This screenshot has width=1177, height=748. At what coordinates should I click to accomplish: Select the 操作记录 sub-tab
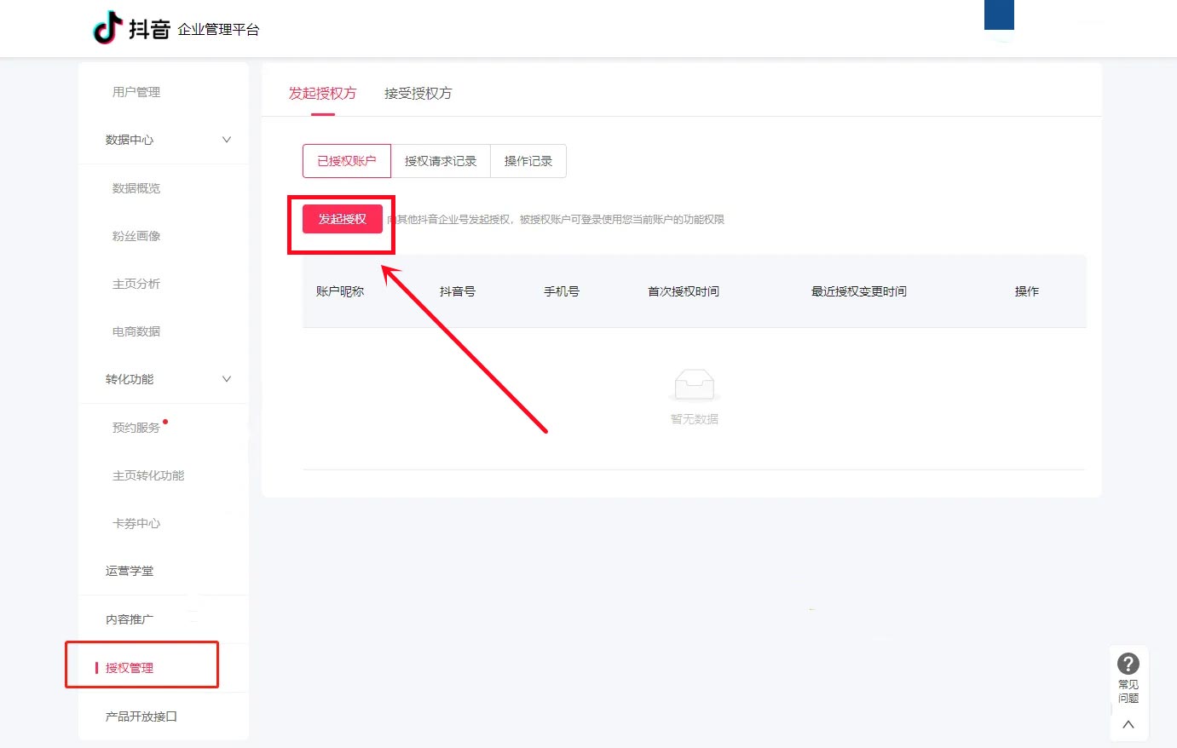pyautogui.click(x=528, y=161)
